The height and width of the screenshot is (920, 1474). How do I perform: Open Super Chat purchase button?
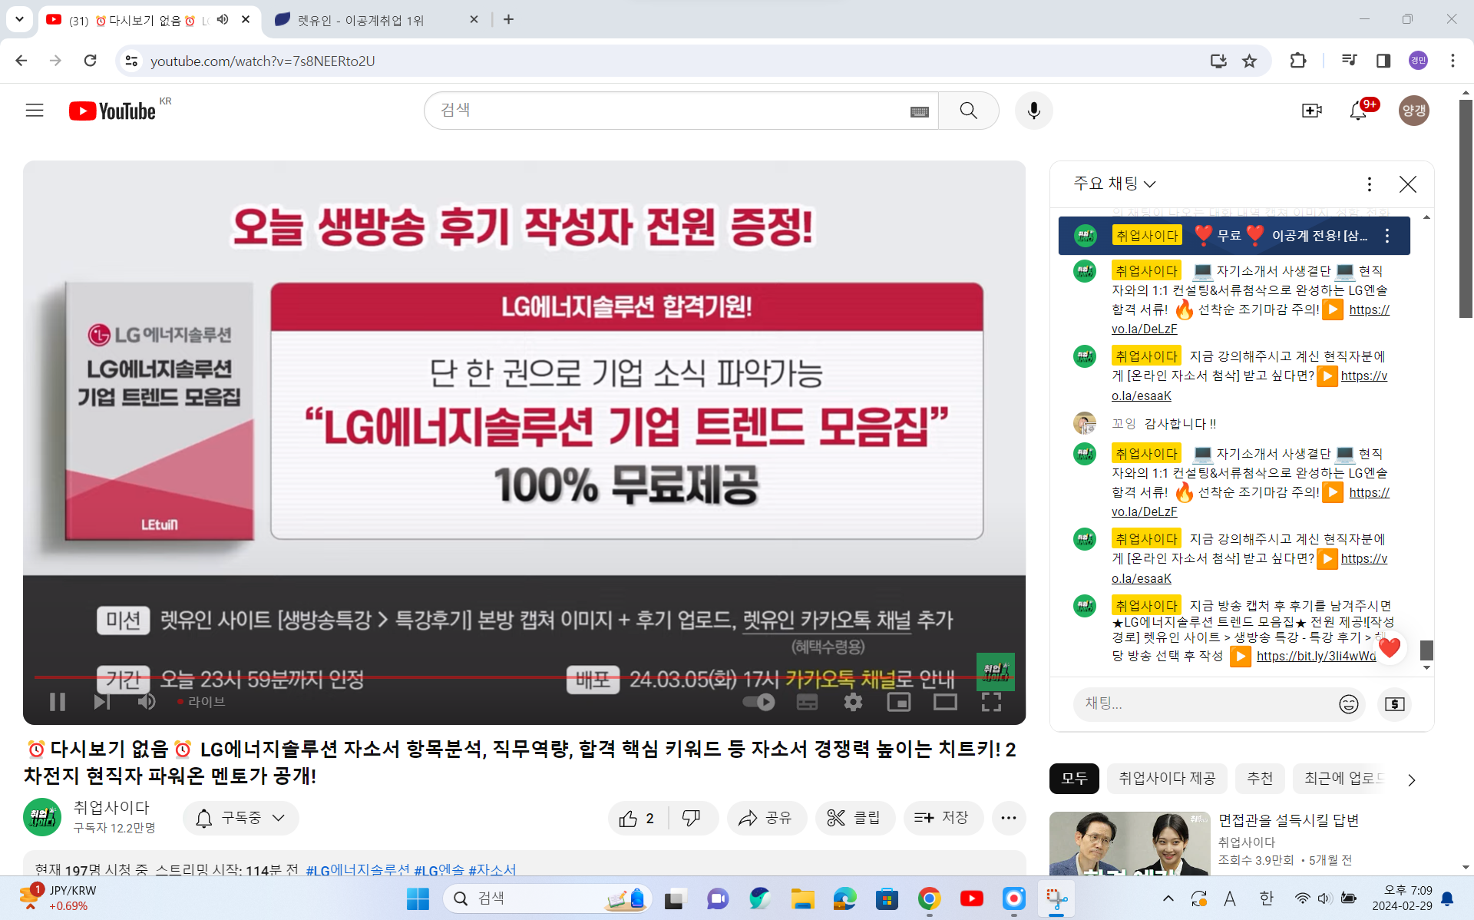coord(1394,704)
